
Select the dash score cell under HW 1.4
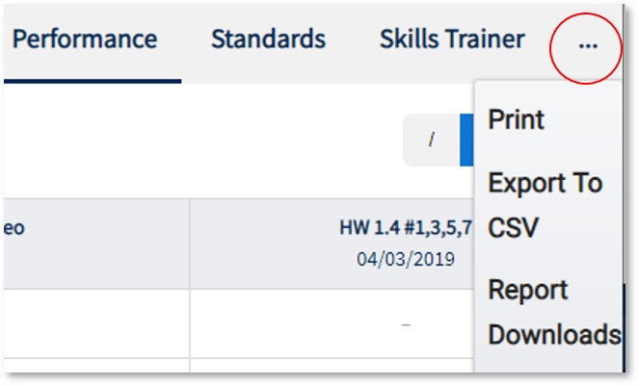[x=406, y=325]
